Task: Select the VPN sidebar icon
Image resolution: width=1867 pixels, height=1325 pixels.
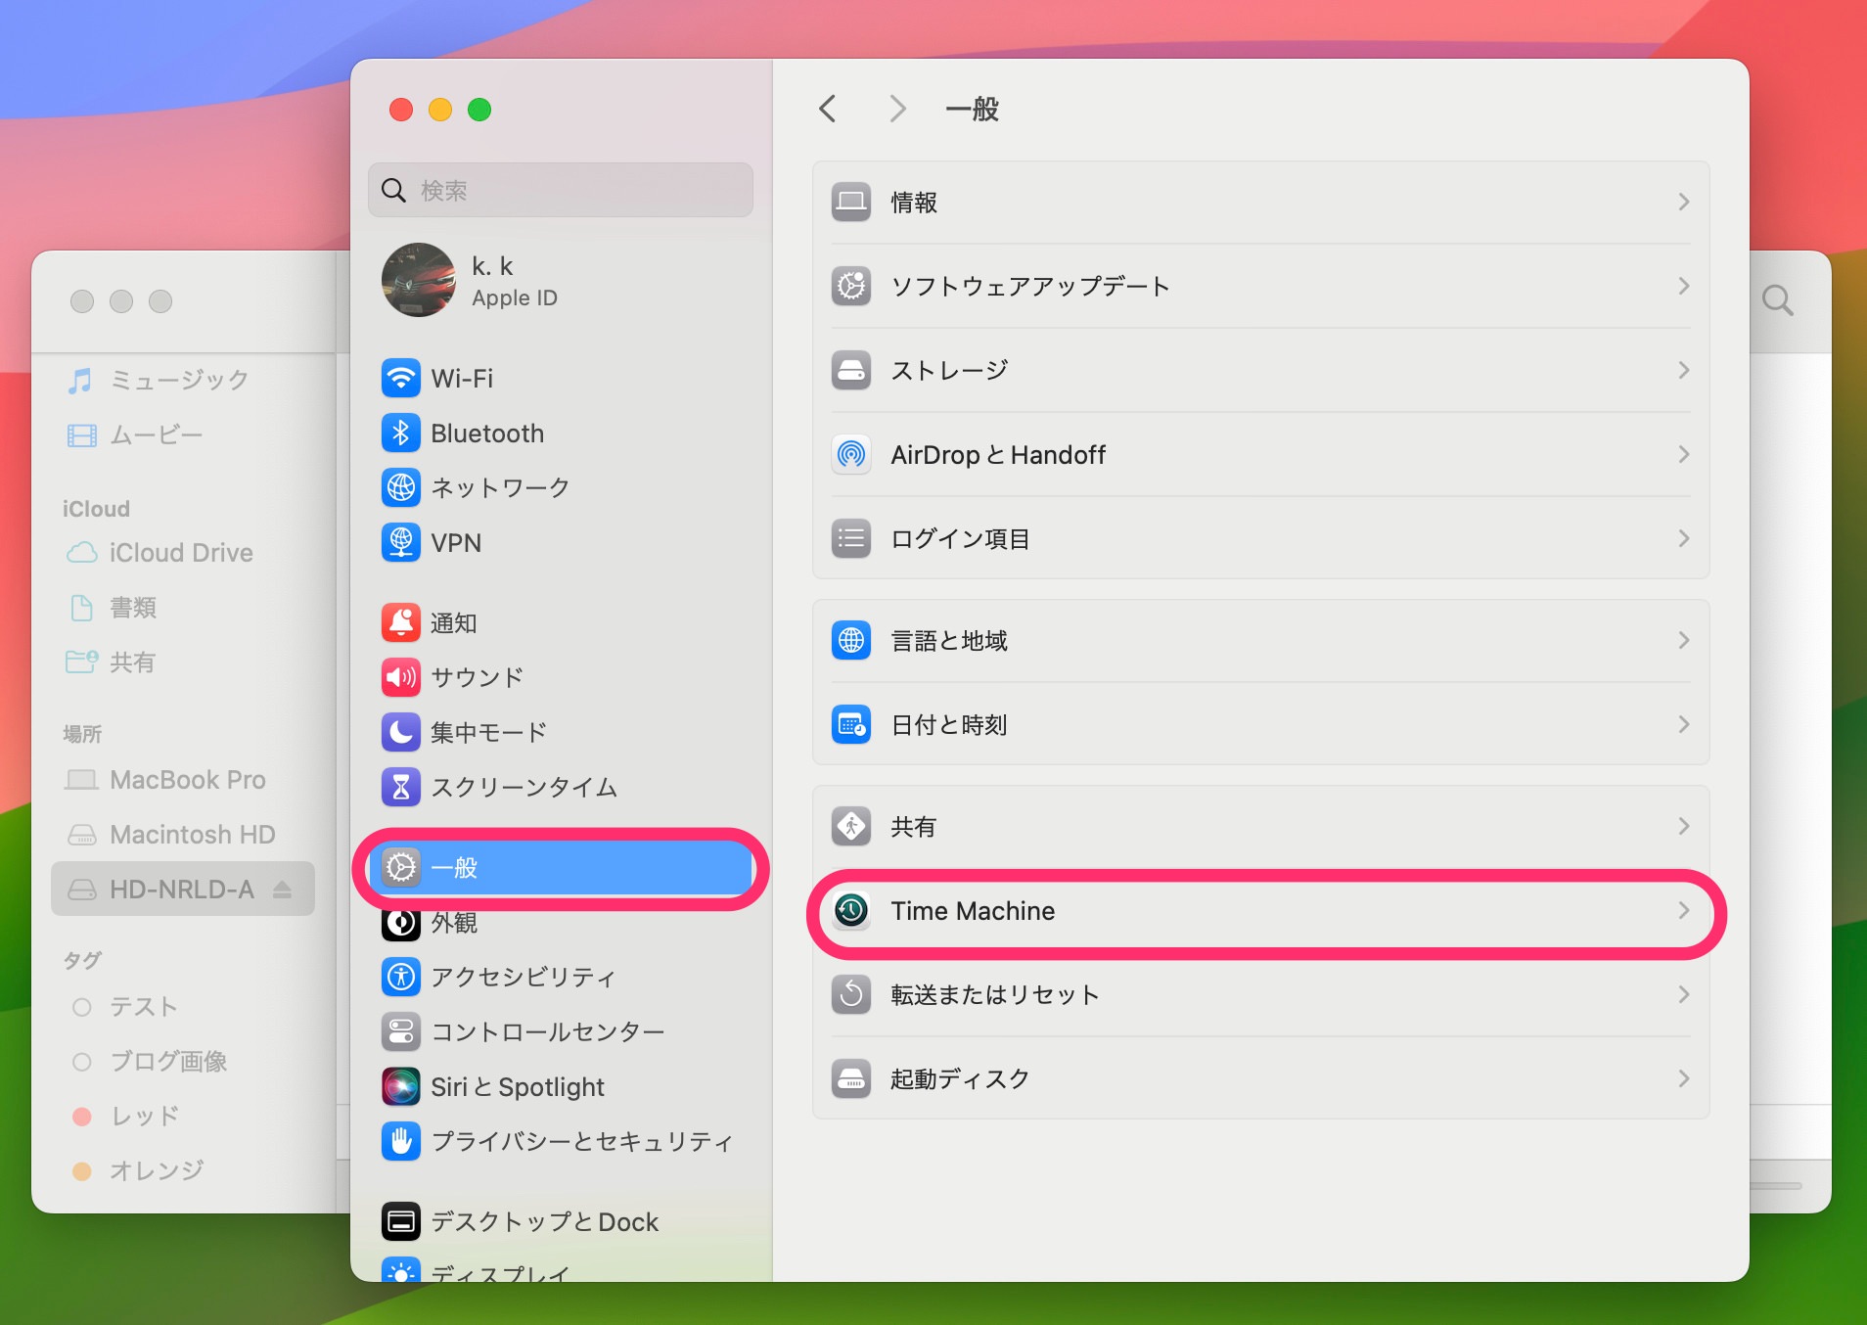Action: click(x=401, y=542)
